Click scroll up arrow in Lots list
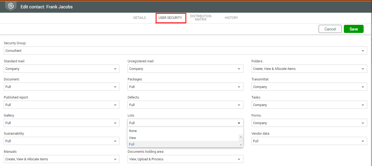Screen dimensions: 372x166 240,137
